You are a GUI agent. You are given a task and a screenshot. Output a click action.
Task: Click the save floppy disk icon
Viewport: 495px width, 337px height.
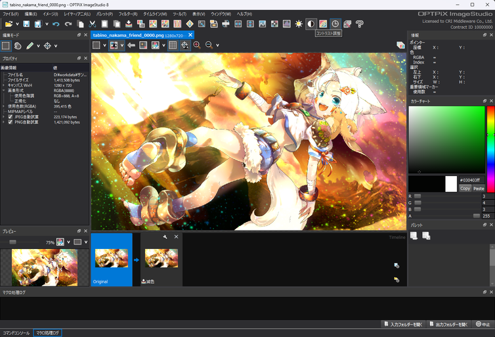26,24
